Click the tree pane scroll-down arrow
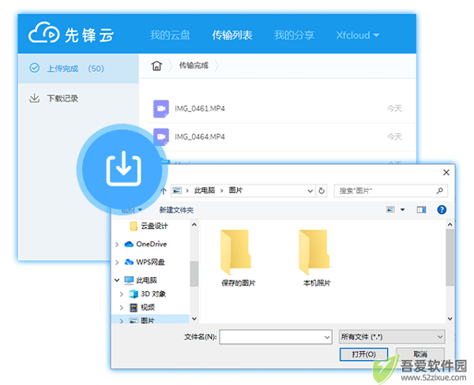 coord(194,319)
